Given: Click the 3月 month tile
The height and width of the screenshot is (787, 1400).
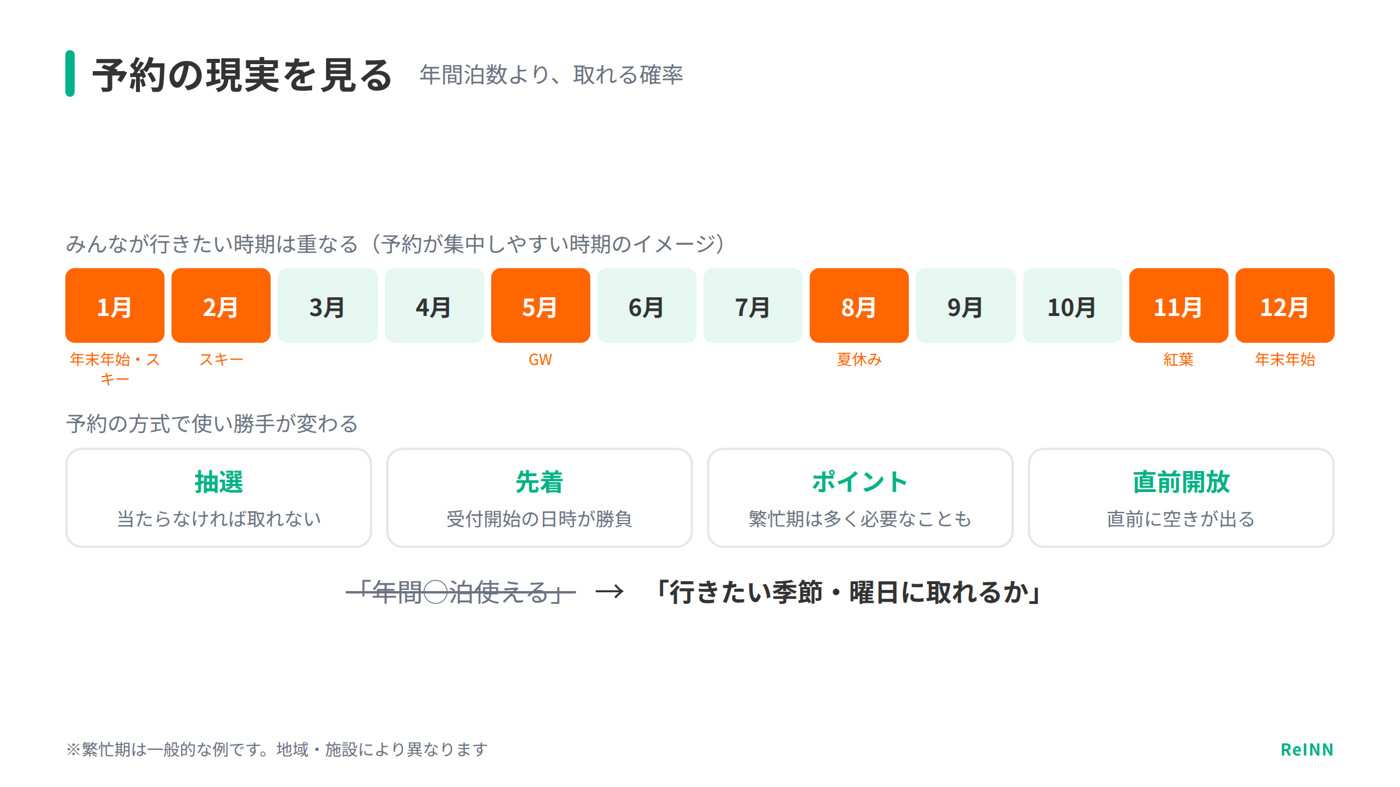Looking at the screenshot, I should click(327, 305).
